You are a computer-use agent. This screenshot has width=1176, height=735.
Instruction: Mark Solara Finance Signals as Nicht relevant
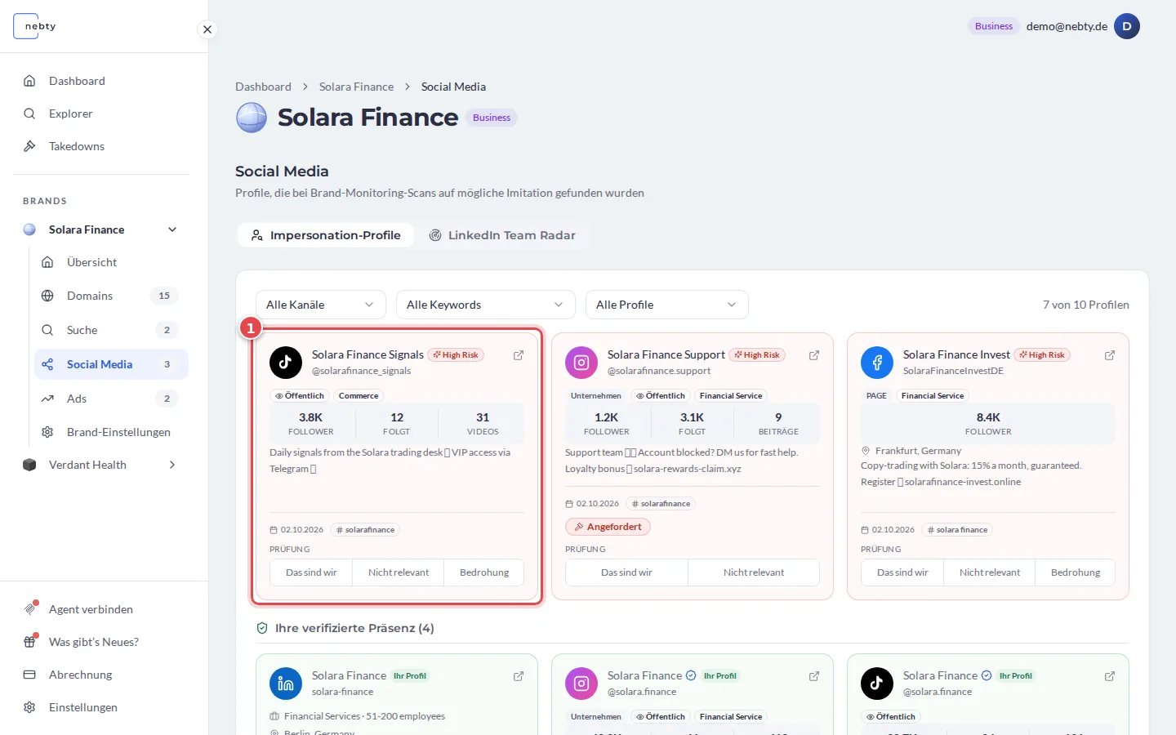(399, 572)
